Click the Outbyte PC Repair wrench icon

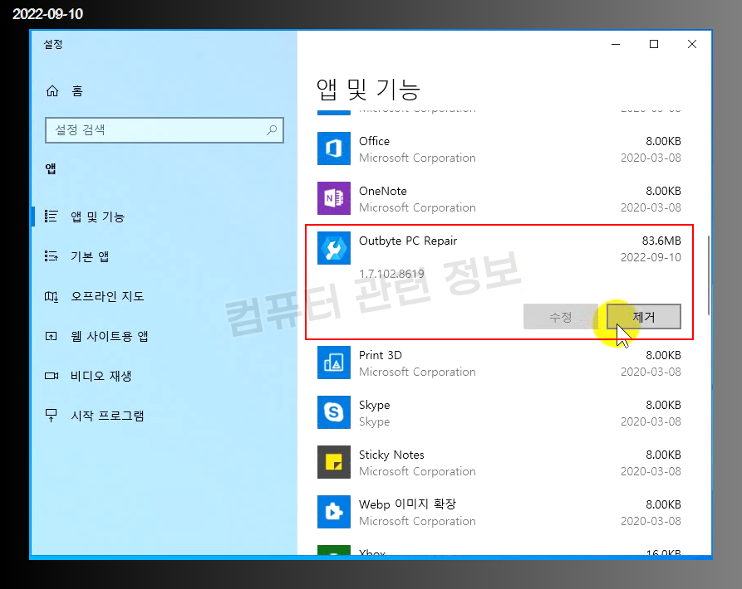click(x=334, y=248)
